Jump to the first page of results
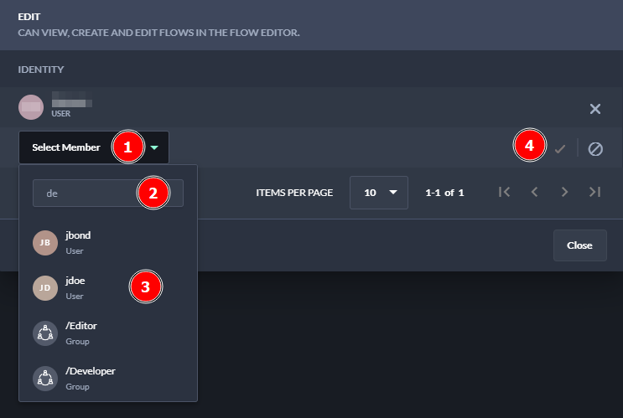 [504, 192]
